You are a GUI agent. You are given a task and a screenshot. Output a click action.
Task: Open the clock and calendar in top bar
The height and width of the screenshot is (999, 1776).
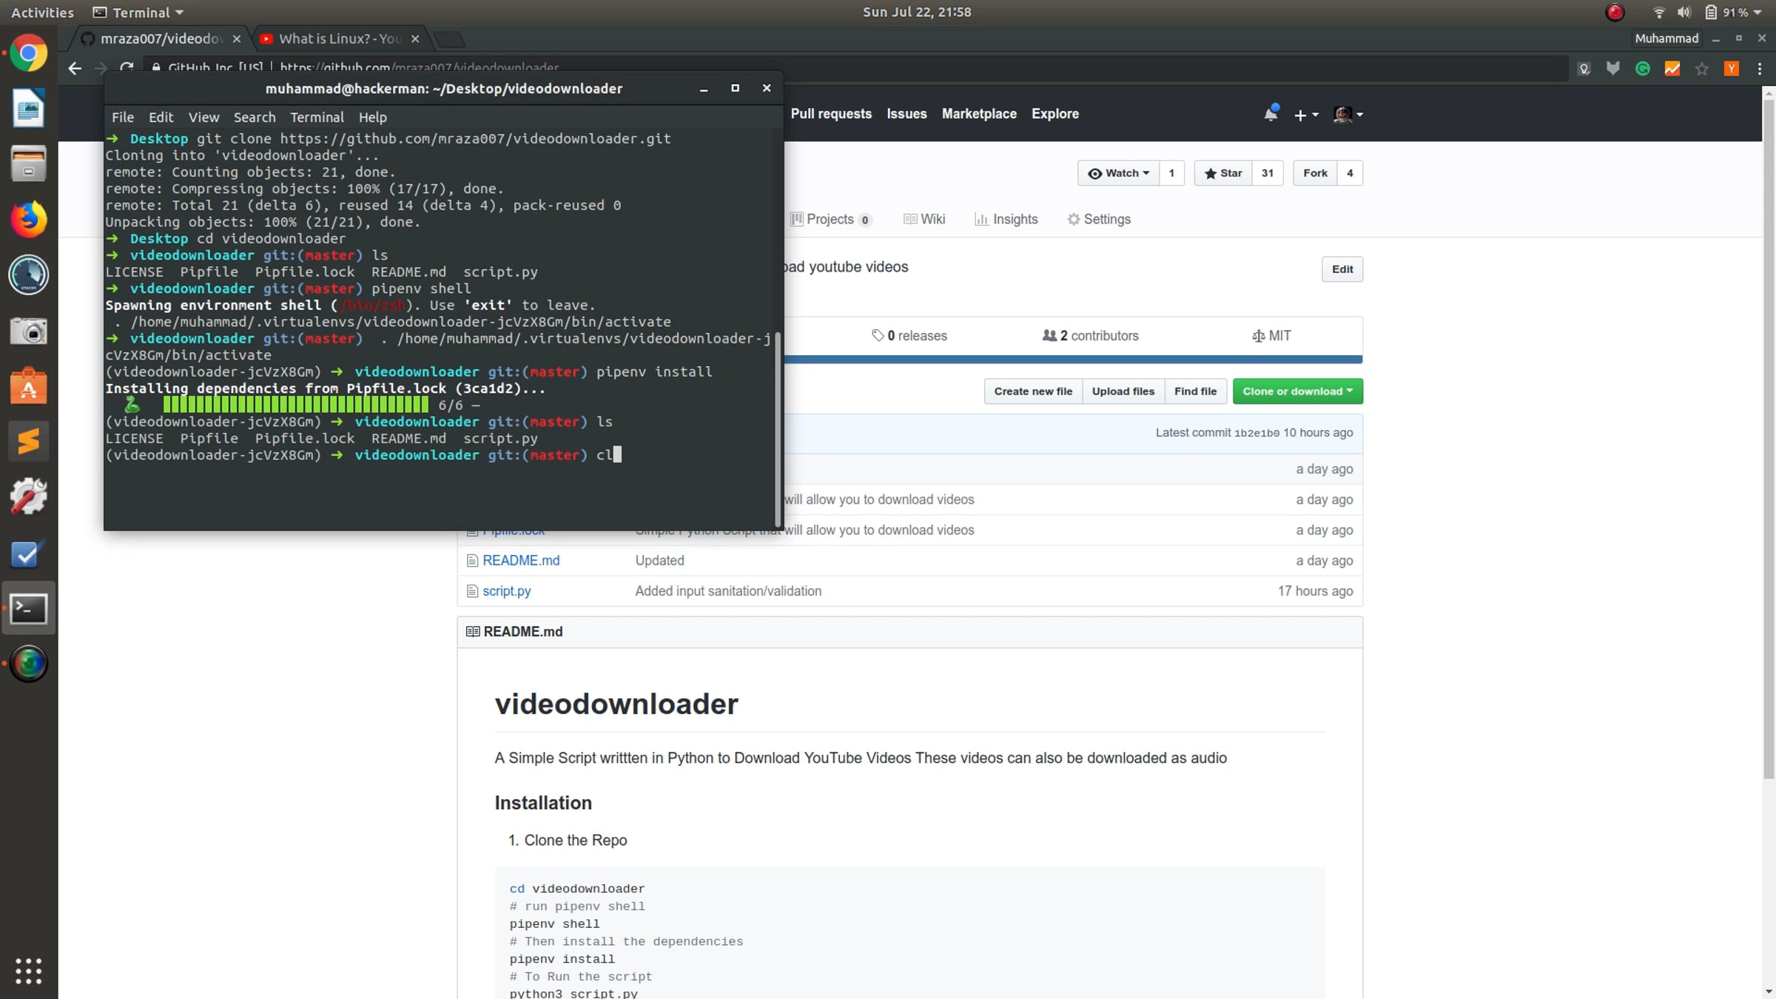click(917, 12)
